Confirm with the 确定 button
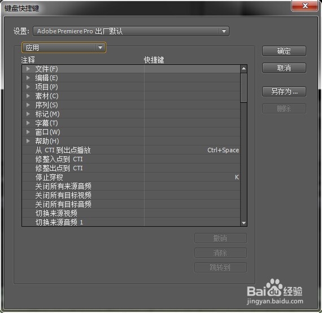The width and height of the screenshot is (322, 313). (x=284, y=51)
